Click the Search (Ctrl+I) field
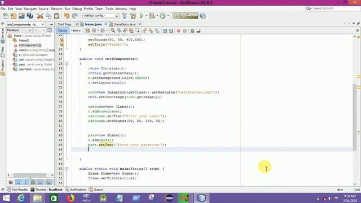Viewport: 361px width, 203px height. 333,8
